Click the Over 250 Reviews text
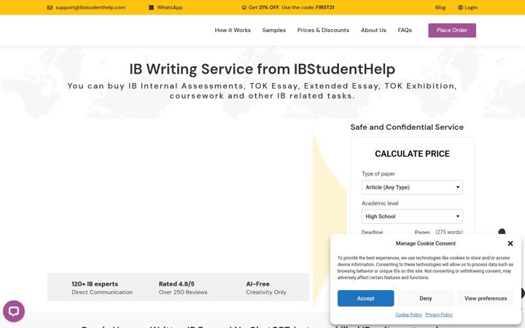The image size is (525, 328). 183,292
